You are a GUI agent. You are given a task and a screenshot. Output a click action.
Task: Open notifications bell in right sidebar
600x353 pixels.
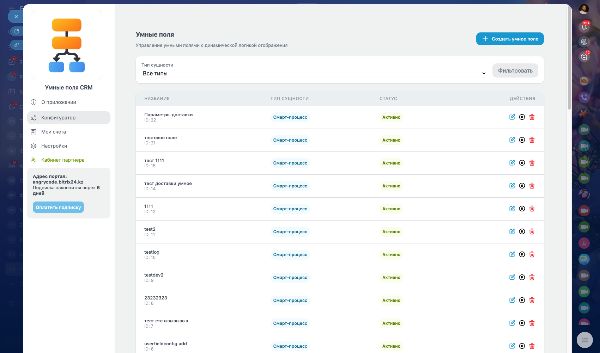[x=584, y=27]
